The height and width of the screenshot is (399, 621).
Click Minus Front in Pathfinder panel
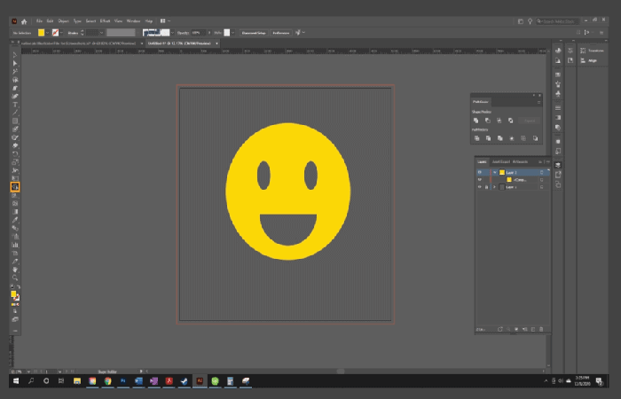point(488,121)
